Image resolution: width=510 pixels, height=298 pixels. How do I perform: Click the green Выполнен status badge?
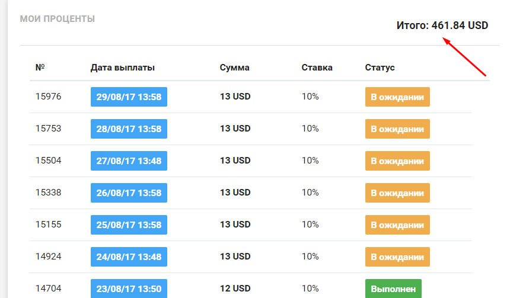(393, 289)
